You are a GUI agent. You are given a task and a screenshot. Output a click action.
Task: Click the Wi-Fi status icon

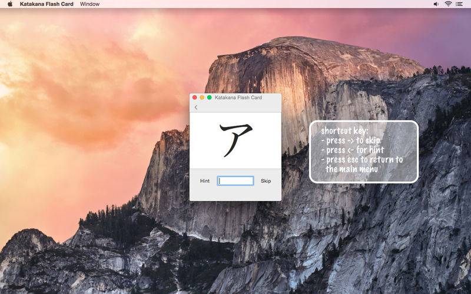[x=448, y=4]
